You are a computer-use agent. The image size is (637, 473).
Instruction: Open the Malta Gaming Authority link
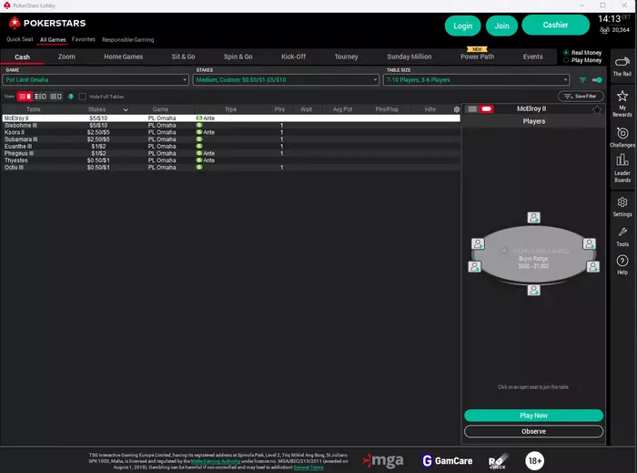pyautogui.click(x=216, y=461)
